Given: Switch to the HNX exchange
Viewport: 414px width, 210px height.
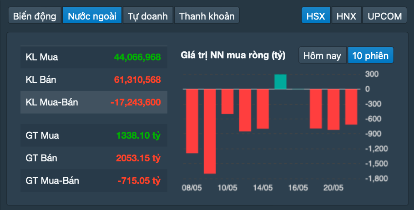Looking at the screenshot, I should click(x=346, y=16).
